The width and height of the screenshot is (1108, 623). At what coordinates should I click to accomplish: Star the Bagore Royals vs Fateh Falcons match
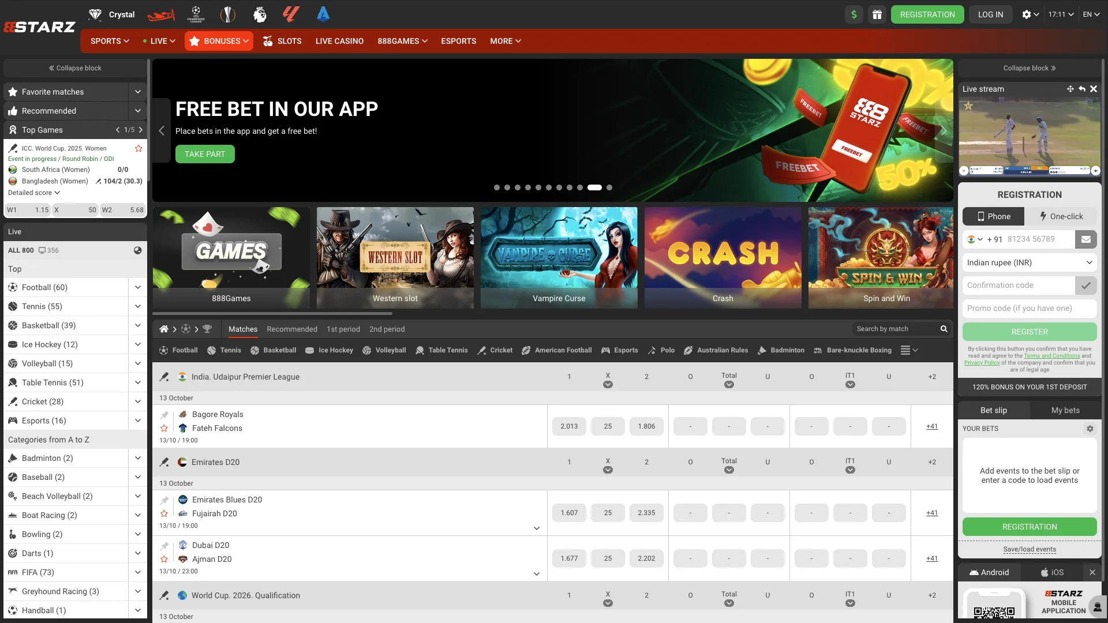click(x=164, y=427)
